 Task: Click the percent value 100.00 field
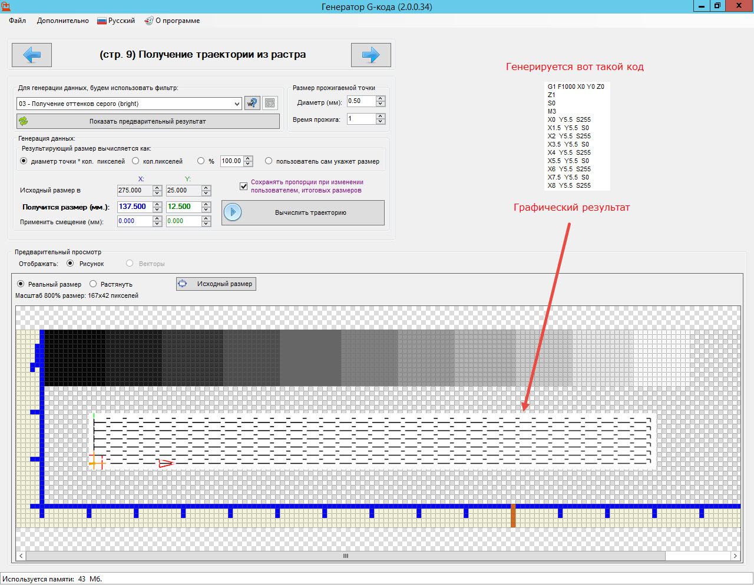point(232,161)
